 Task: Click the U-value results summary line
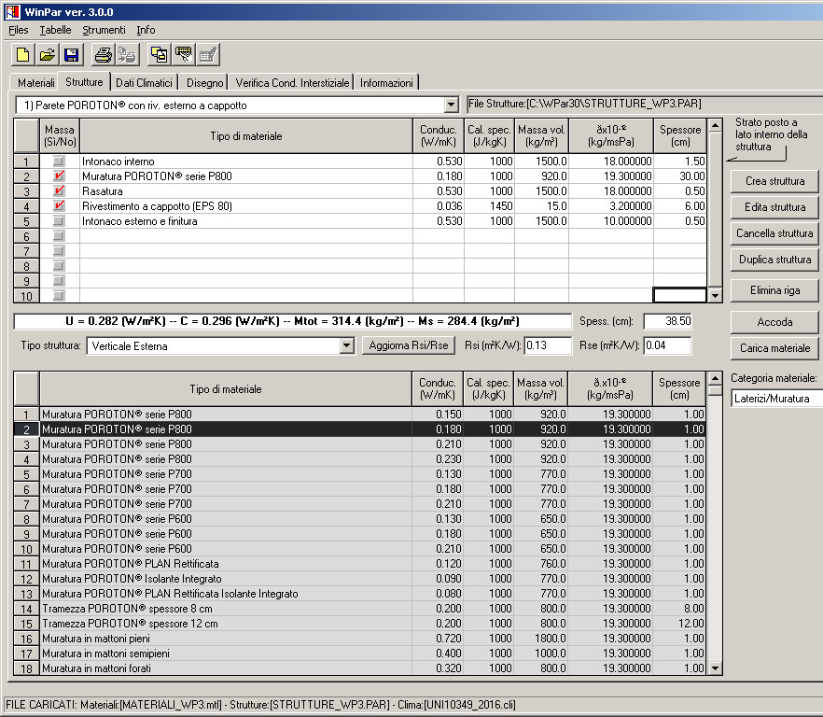[292, 321]
